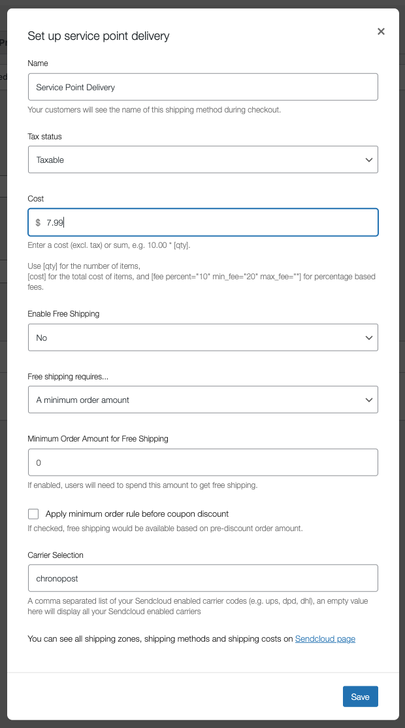Click the 'Carrier Selection' field label
This screenshot has width=405, height=728.
(56, 555)
